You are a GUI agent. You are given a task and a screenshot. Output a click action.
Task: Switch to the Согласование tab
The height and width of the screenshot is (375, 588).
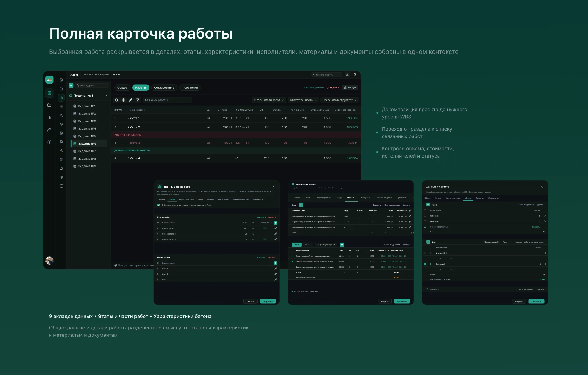164,88
